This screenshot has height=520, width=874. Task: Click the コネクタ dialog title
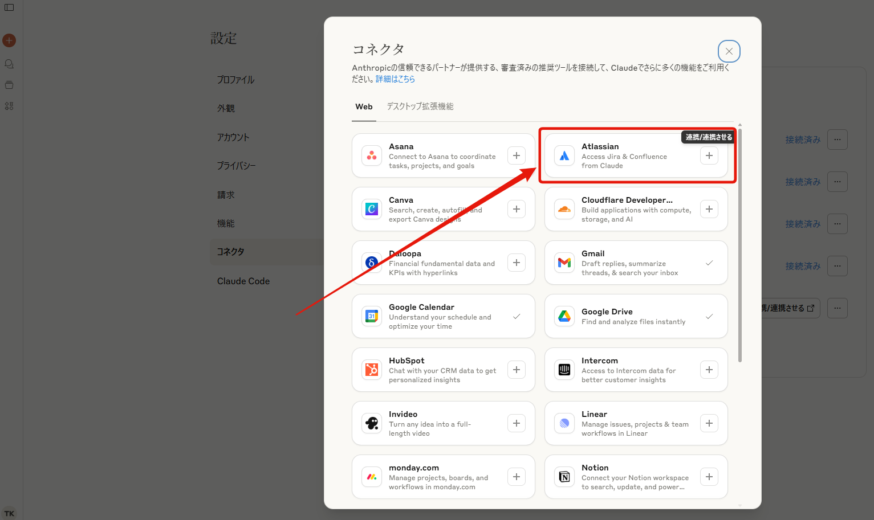pyautogui.click(x=379, y=49)
